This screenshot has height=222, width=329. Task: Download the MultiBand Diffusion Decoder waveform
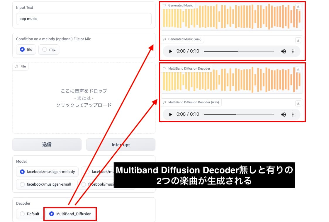298,70
